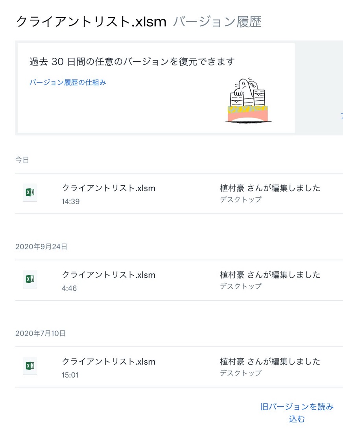The image size is (343, 435).
Task: Click the 4:46 timestamp
Action: (69, 288)
